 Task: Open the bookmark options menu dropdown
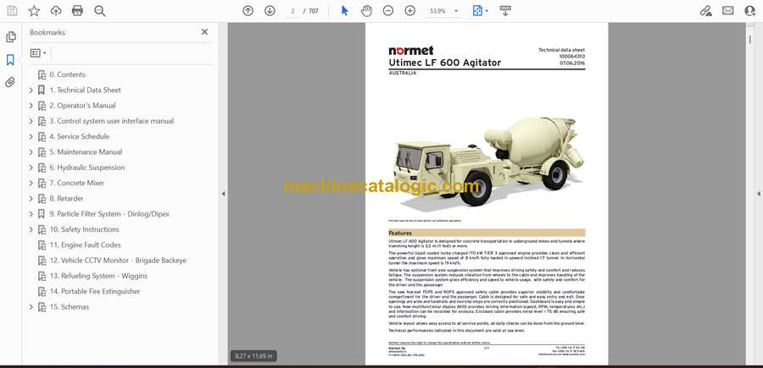38,53
